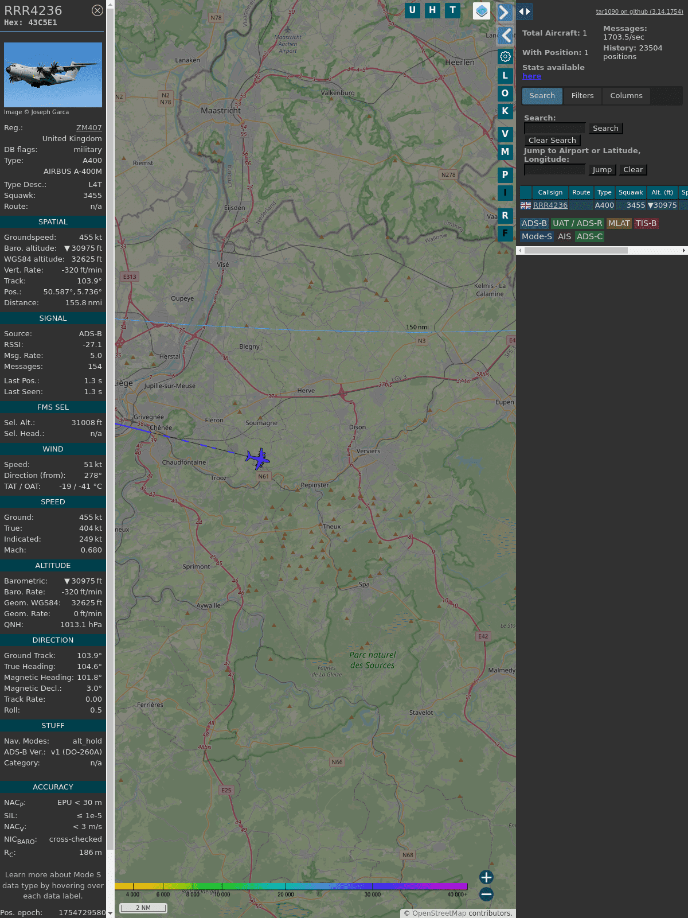
Task: Click the ALTITUDE section header
Action: click(x=53, y=566)
